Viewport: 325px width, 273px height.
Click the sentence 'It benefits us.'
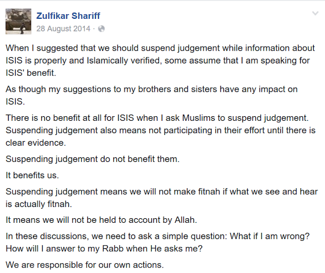tap(32, 176)
